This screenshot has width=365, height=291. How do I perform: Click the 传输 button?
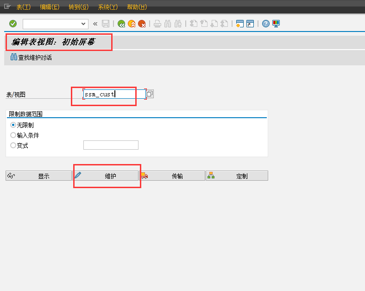pos(172,176)
